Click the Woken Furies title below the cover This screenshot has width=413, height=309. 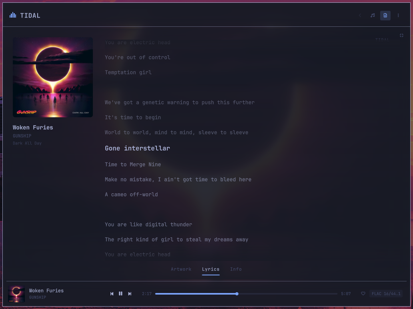pyautogui.click(x=33, y=128)
